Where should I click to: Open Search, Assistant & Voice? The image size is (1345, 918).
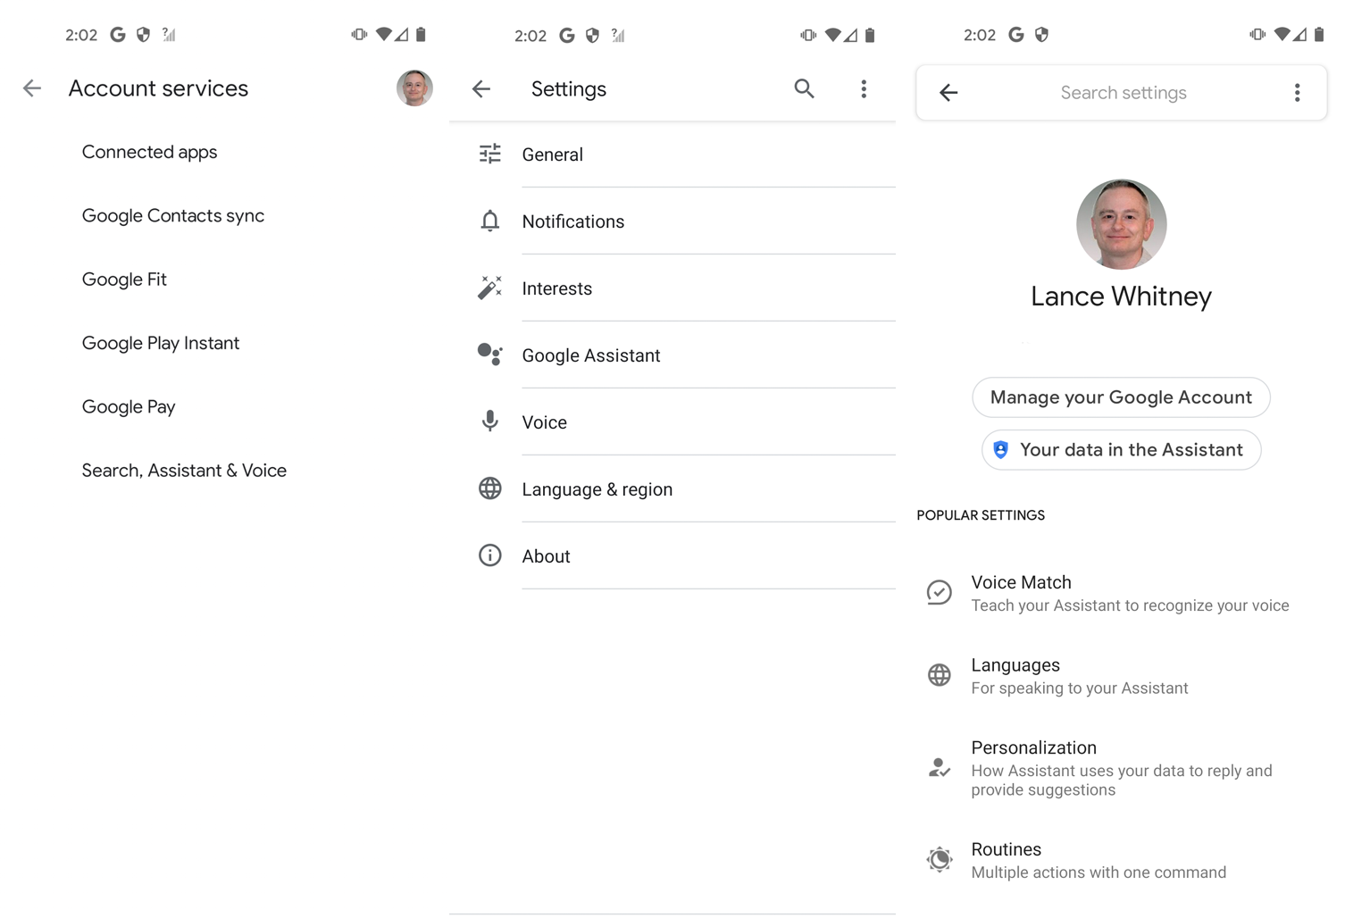click(x=184, y=471)
